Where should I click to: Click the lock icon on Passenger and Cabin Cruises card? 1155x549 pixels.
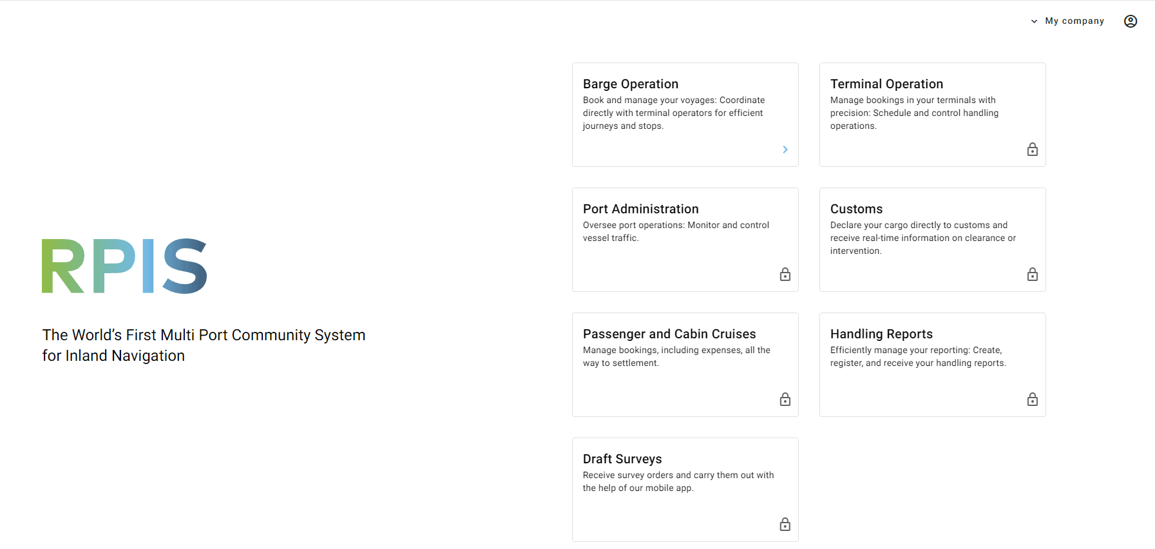click(x=785, y=400)
